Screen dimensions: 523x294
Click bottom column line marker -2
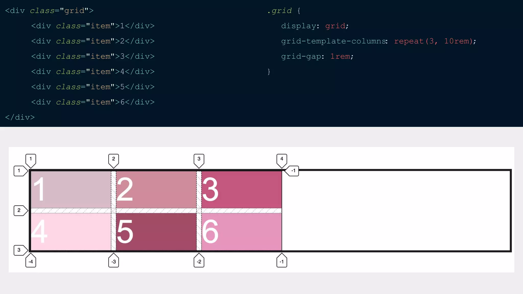click(x=199, y=261)
